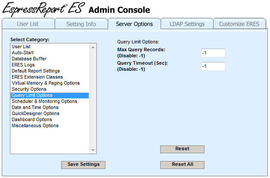Screen dimensions: 270x178
Task: Choose ERES Extension Classes category
Action: [50, 77]
